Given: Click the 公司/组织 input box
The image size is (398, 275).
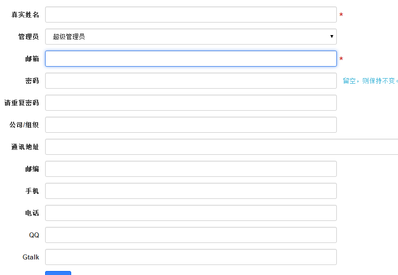Looking at the screenshot, I should click(x=190, y=125).
